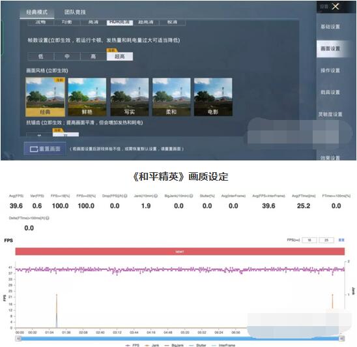Grab the left handle of the time range slider
This screenshot has width=357, height=347.
tap(18, 339)
